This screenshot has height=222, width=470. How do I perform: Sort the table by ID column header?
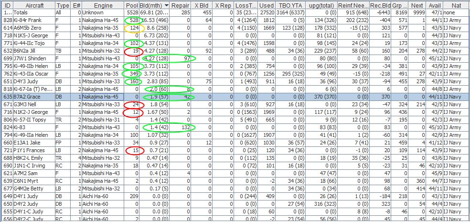[x=8, y=5]
